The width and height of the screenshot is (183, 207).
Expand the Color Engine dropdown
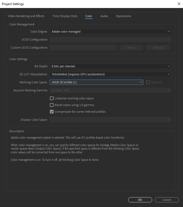(x=110, y=32)
